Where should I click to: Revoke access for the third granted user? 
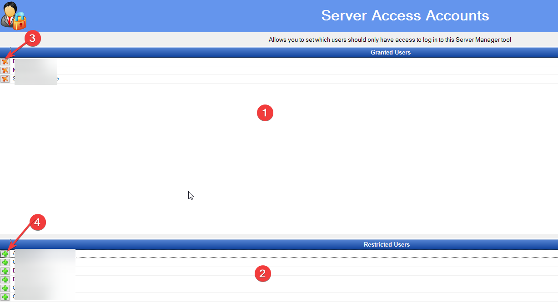[x=5, y=79]
